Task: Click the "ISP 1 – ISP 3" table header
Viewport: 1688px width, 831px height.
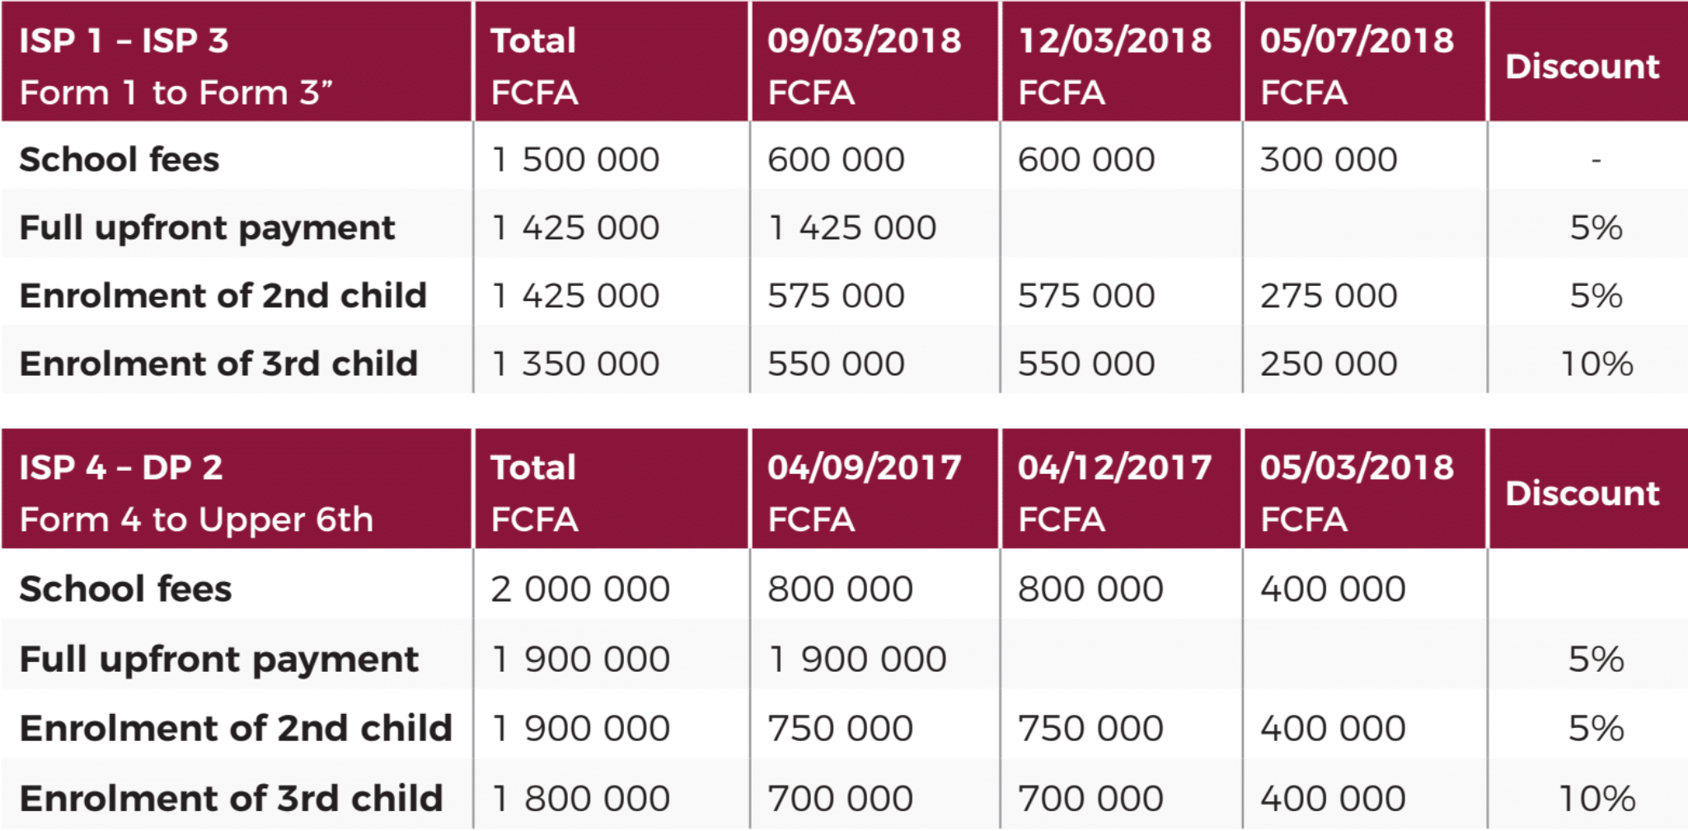Action: [124, 41]
